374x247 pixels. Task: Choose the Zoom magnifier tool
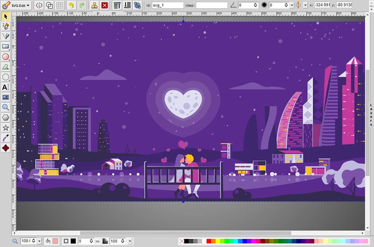coord(5,107)
